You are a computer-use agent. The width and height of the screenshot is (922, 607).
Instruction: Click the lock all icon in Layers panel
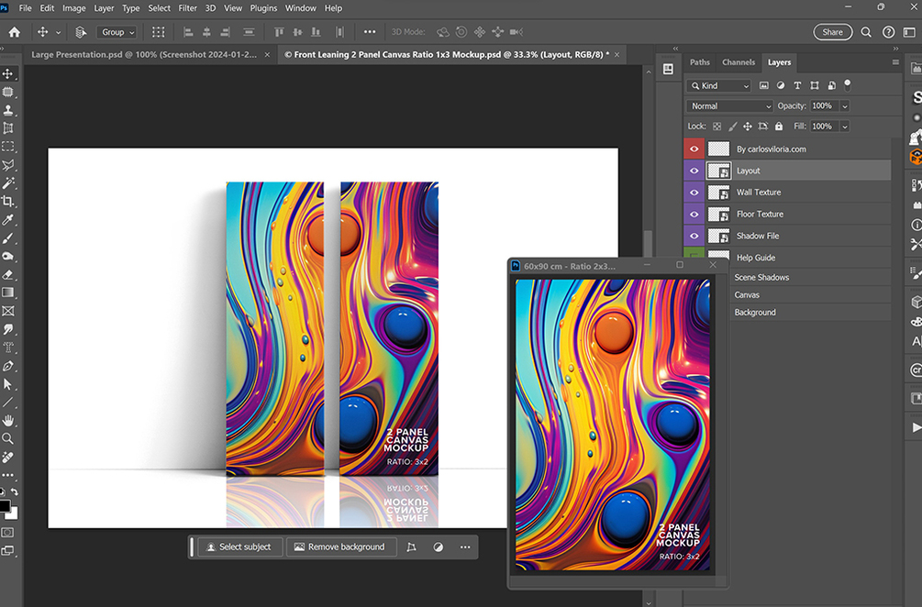click(779, 127)
